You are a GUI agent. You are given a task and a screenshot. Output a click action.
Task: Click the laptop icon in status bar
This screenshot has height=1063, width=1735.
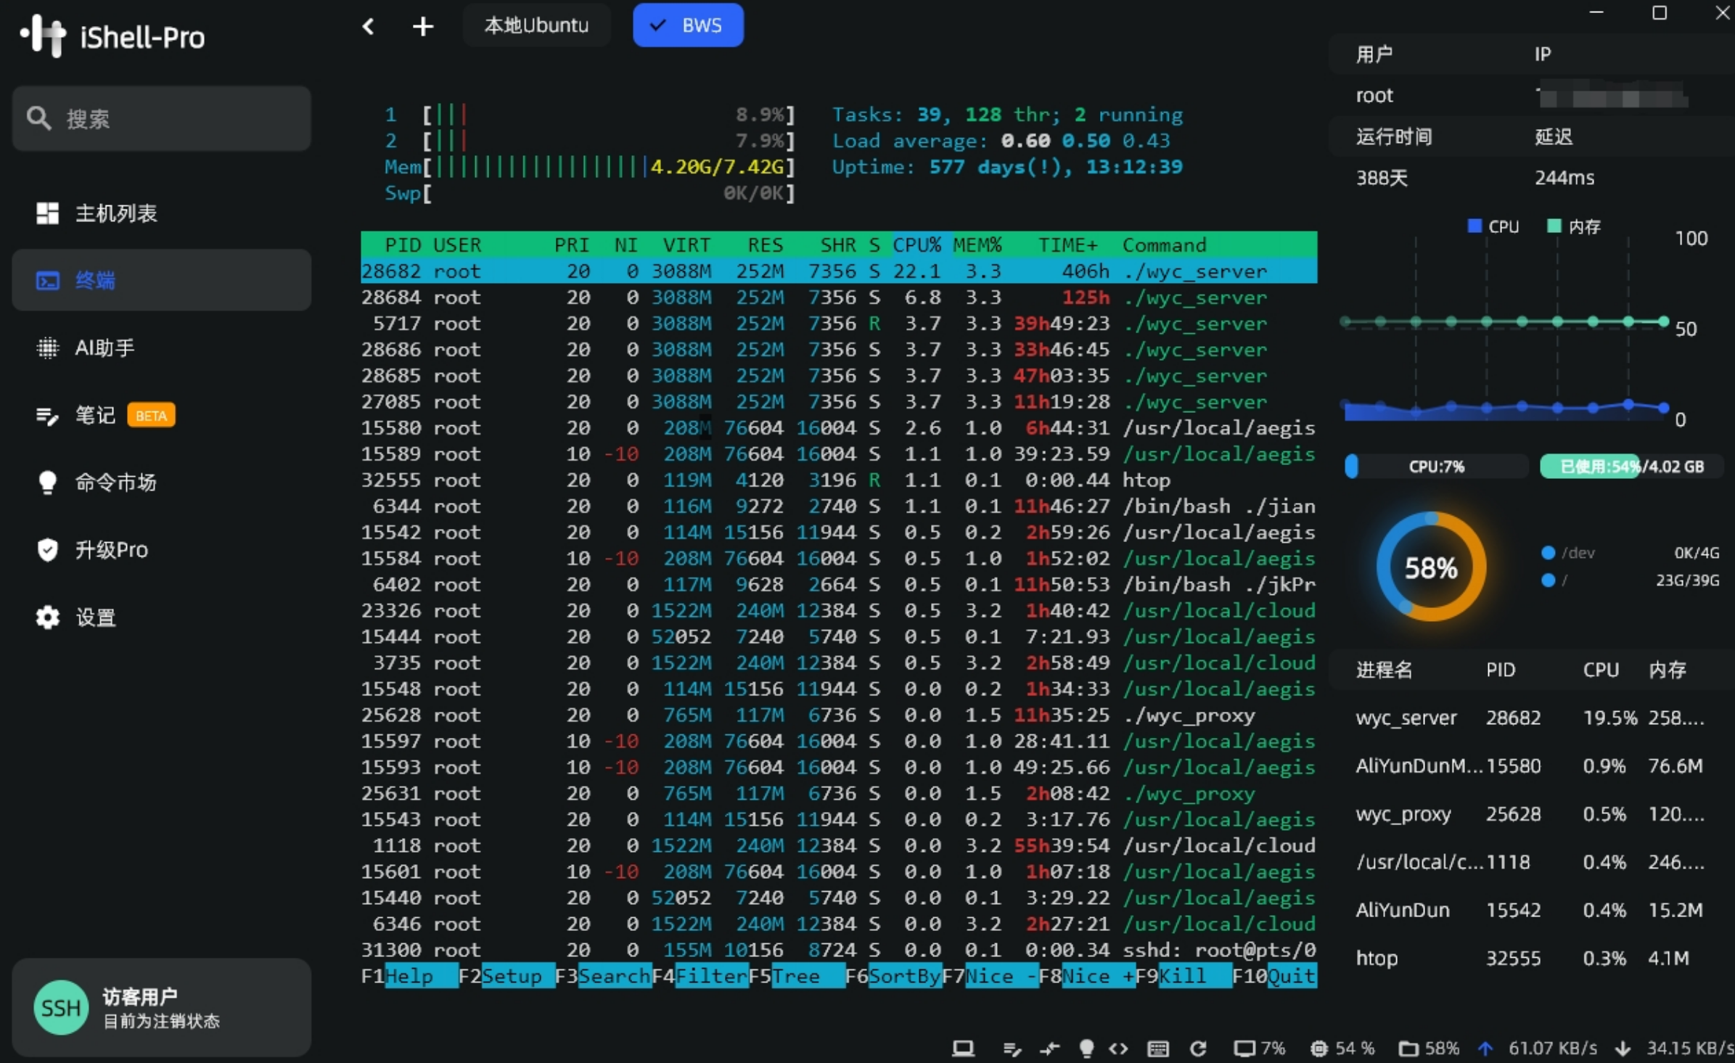click(963, 1048)
